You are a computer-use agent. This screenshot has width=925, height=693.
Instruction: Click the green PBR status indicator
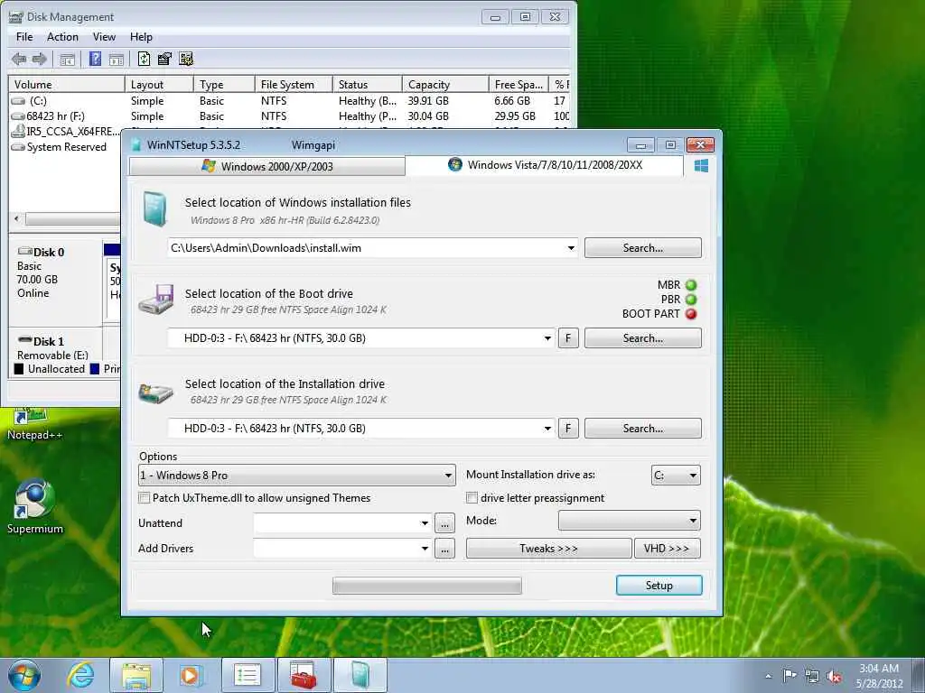691,300
